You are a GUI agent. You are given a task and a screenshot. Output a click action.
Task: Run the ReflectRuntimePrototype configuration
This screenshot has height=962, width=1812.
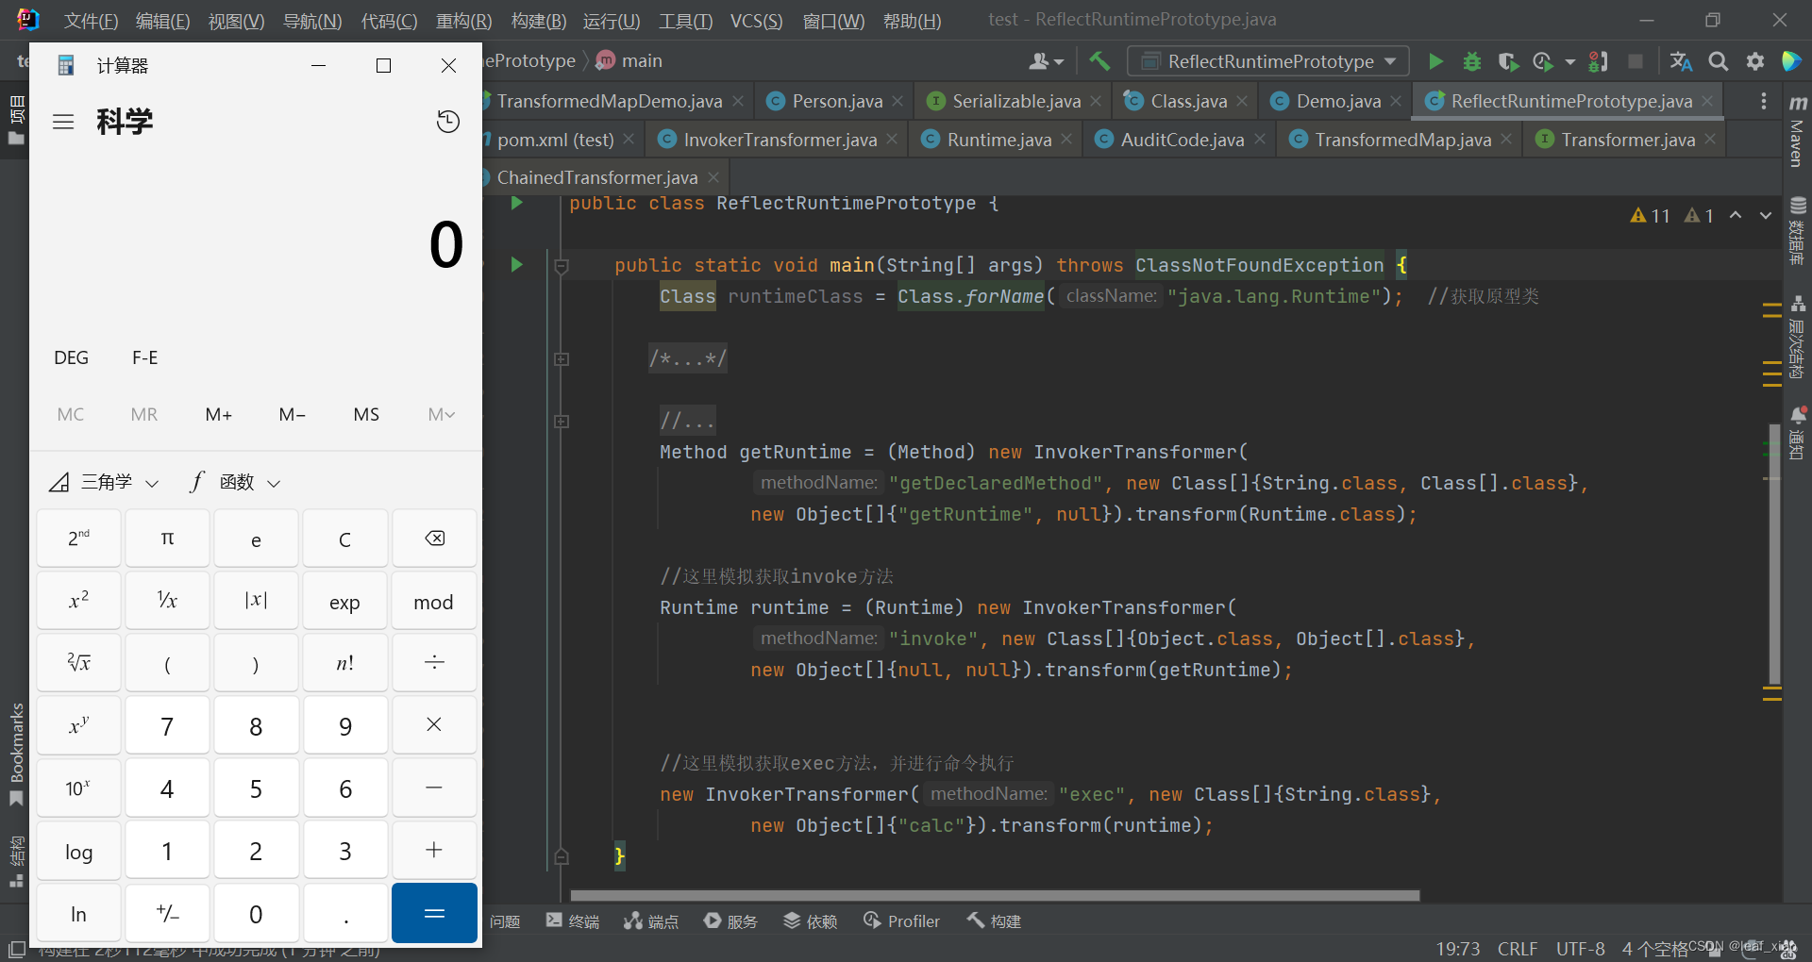(x=1435, y=61)
